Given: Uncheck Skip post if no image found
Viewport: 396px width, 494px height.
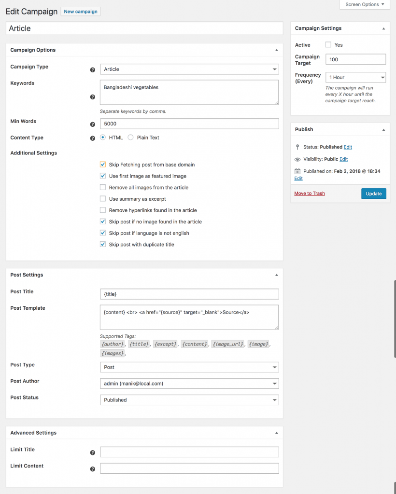Looking at the screenshot, I should click(x=103, y=221).
